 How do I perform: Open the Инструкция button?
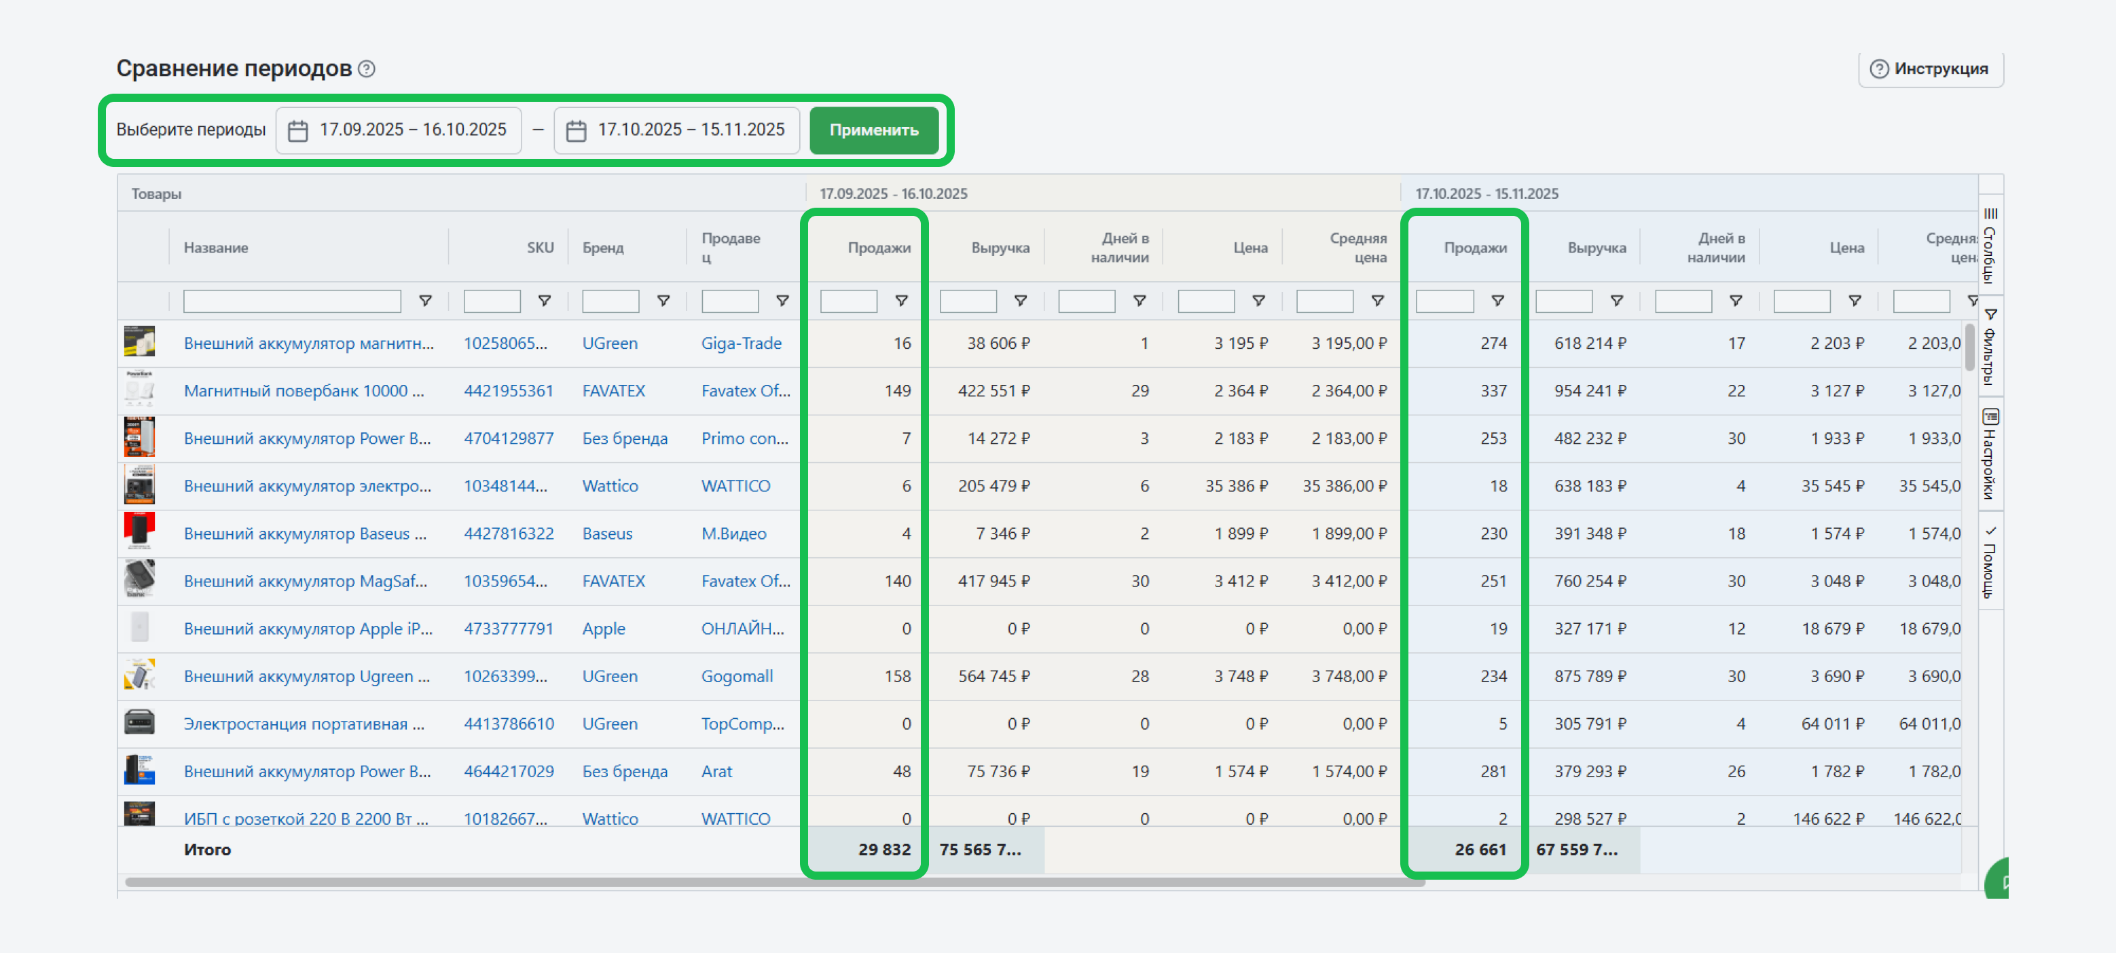(x=1931, y=69)
